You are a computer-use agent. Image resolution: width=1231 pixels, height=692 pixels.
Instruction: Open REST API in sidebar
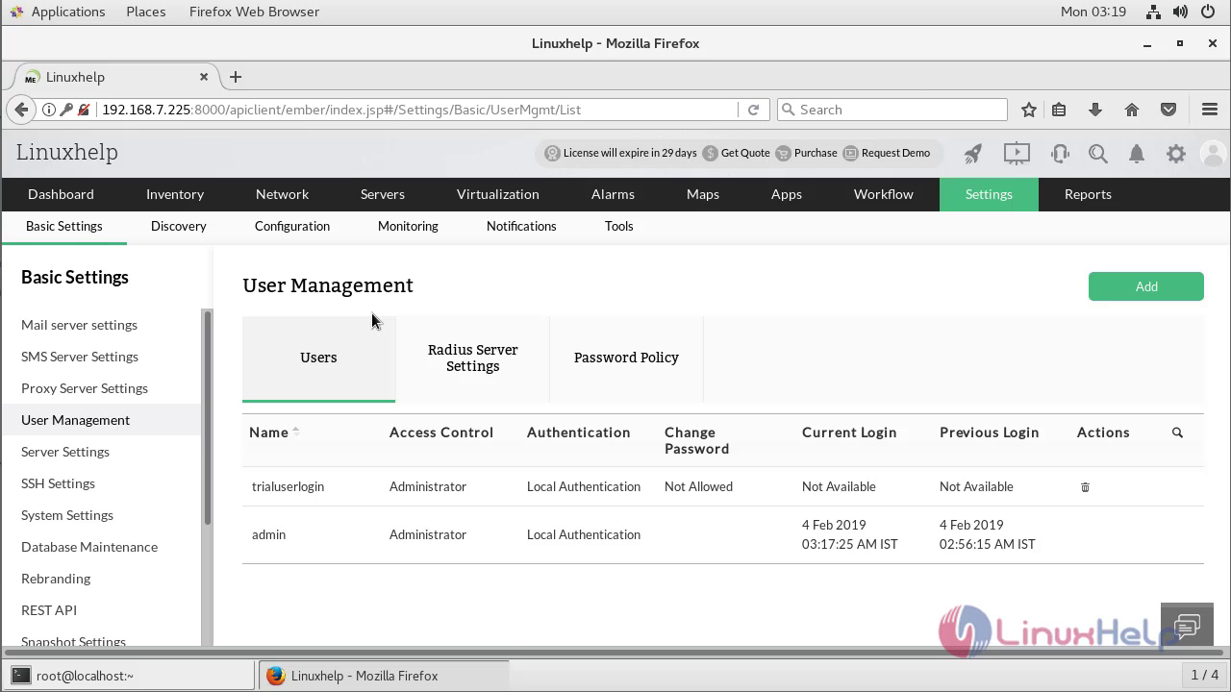pyautogui.click(x=49, y=610)
